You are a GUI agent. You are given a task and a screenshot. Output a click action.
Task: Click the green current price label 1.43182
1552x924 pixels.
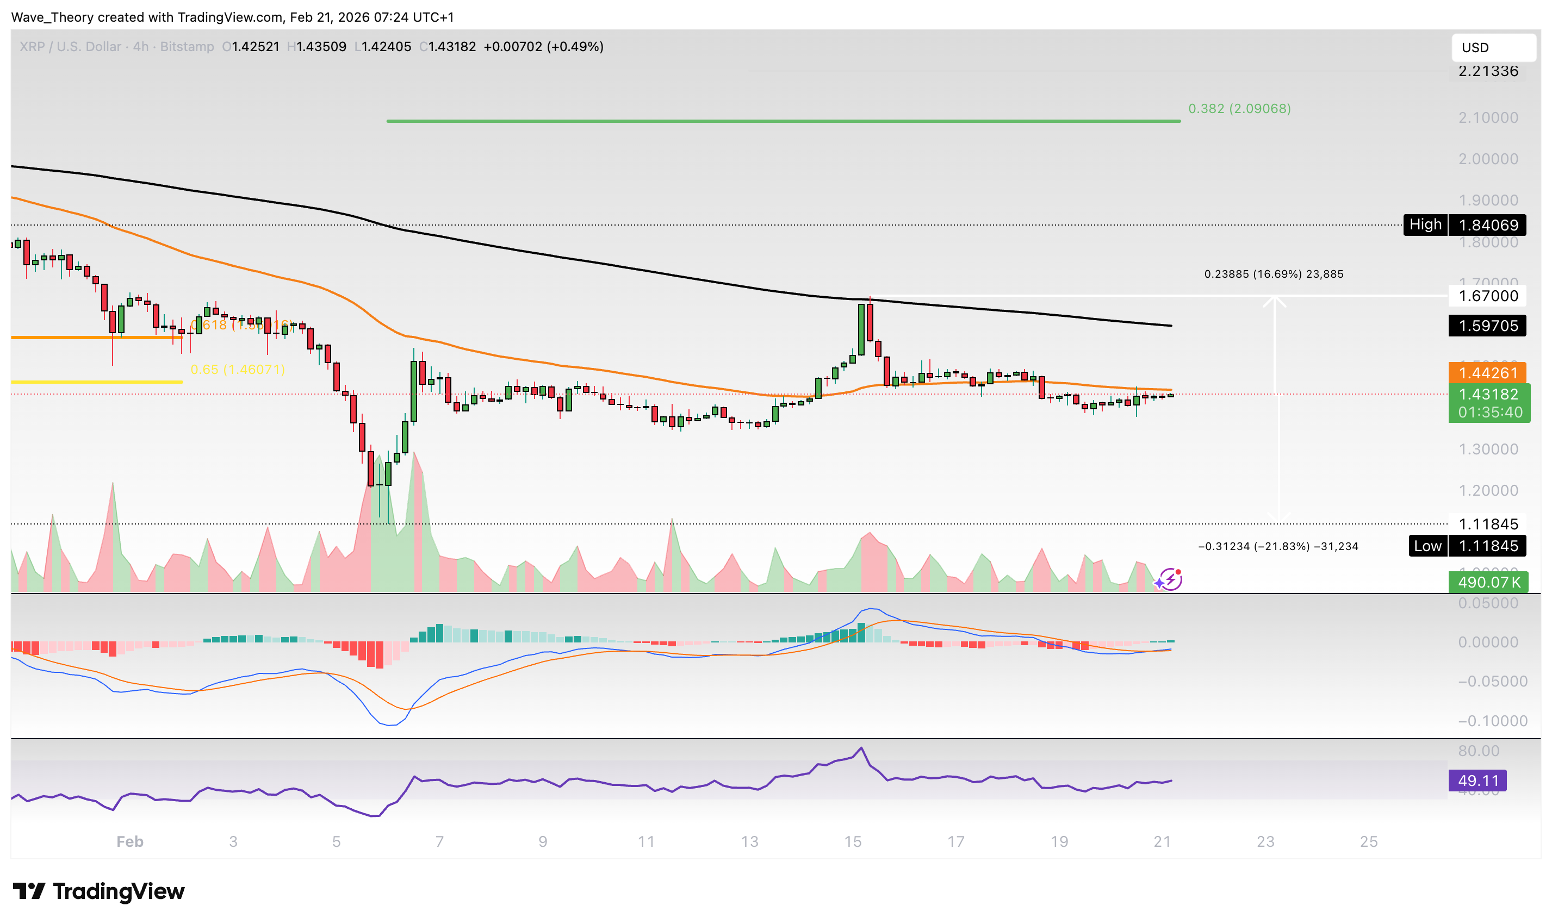1489,394
